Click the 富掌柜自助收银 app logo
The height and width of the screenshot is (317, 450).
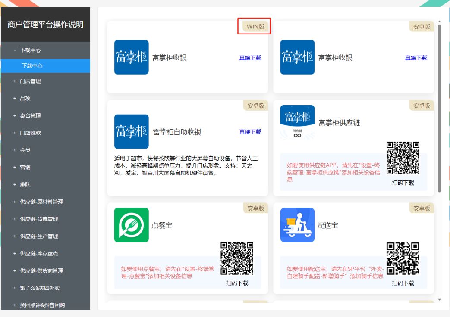point(132,131)
